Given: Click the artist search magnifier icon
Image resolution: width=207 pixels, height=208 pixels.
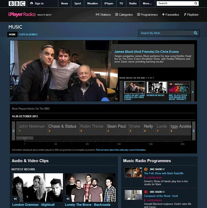Looking at the screenshot, I should [195, 33].
